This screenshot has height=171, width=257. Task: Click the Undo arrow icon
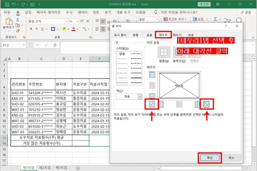pos(14,4)
